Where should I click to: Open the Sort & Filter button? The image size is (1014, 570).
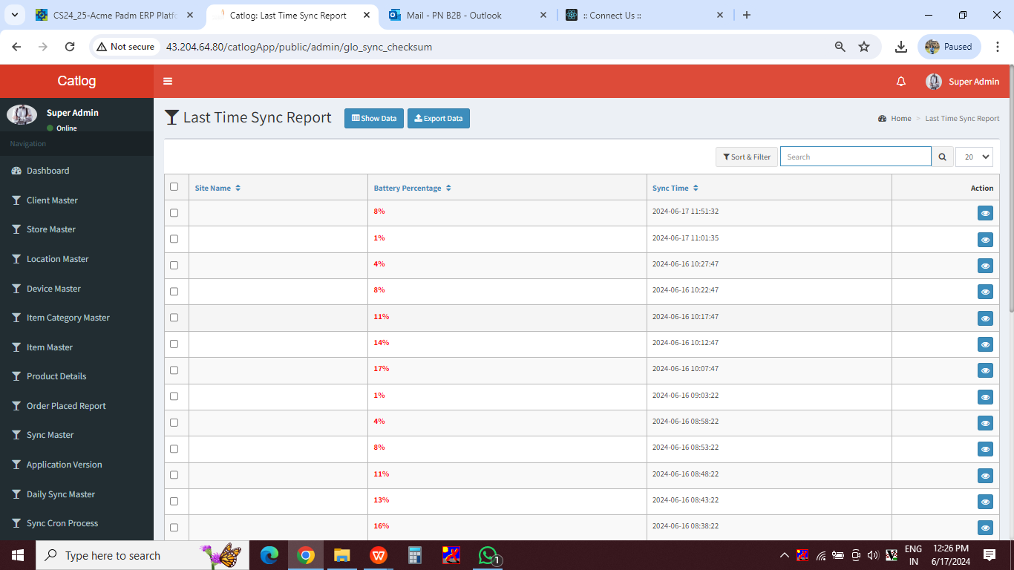pyautogui.click(x=747, y=157)
